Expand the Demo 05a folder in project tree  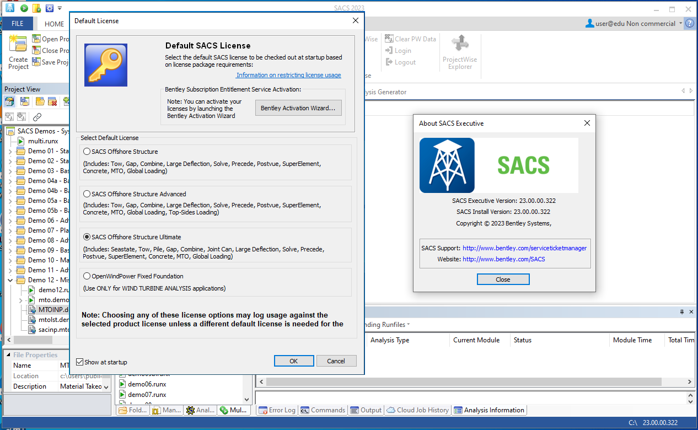10,201
